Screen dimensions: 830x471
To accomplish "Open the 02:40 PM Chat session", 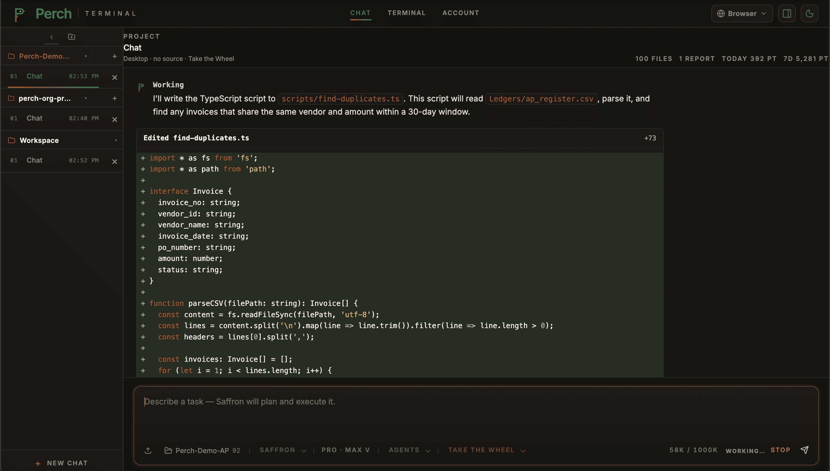I will coord(54,118).
